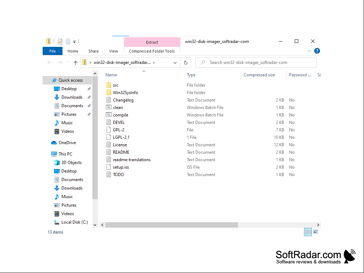Open pinned Pictures under Quick access

click(69, 114)
